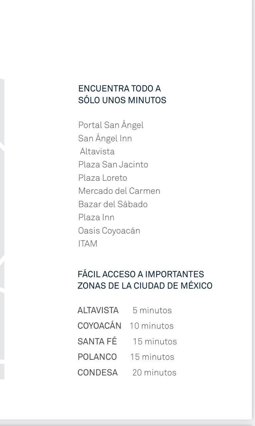Click the 'Plaza San Jacinto' entry

[113, 164]
